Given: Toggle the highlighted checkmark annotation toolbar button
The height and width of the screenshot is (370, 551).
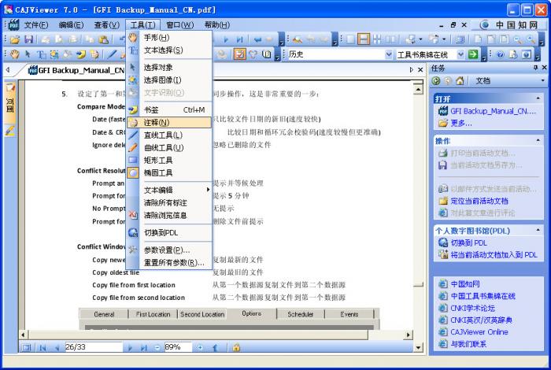Looking at the screenshot, I should (239, 54).
